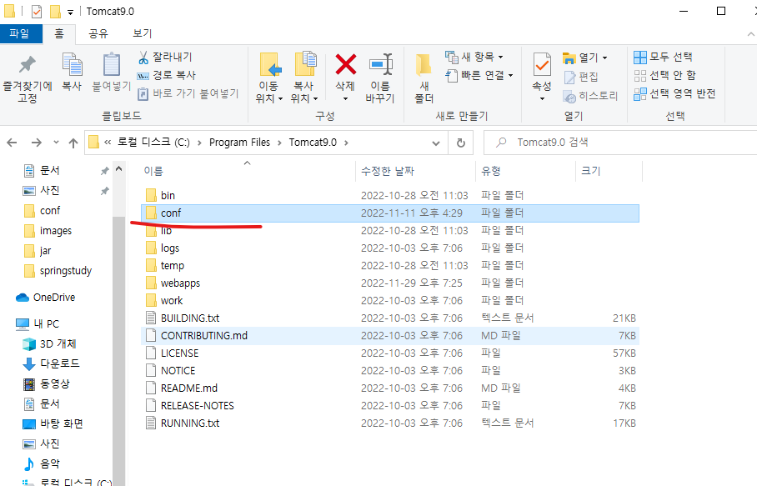
Task: Open Copy to (복사 위치) dropdown
Action: (x=304, y=78)
